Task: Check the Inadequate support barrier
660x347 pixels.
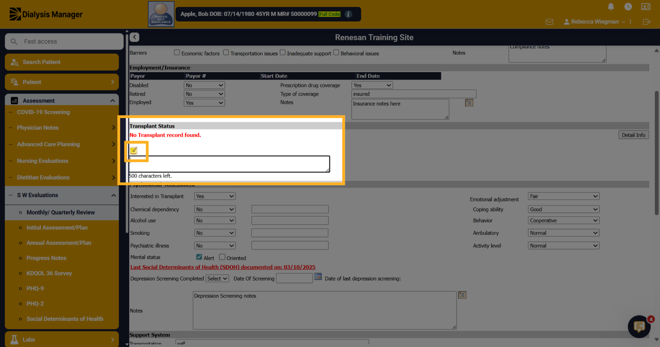Action: (283, 52)
